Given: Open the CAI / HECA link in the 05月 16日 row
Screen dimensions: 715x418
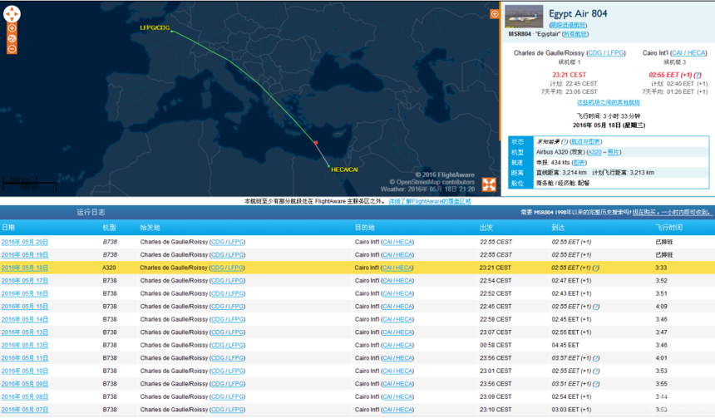Looking at the screenshot, I should [397, 293].
